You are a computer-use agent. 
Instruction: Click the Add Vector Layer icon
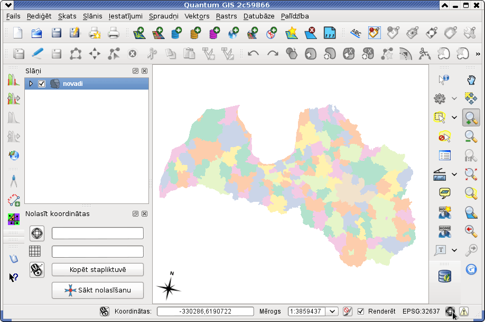139,33
